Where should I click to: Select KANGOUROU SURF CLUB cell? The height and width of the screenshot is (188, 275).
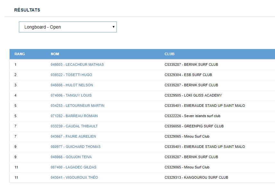tap(196, 177)
